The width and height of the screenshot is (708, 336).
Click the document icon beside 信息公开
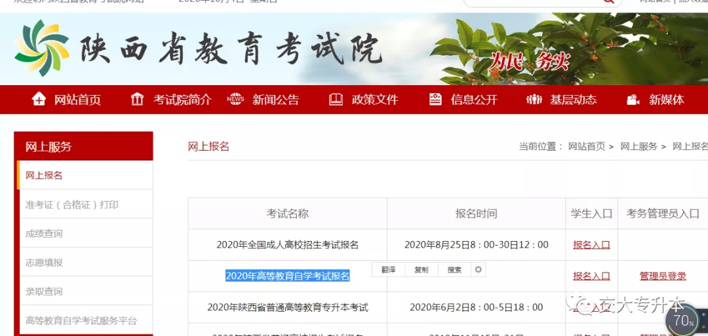(435, 99)
